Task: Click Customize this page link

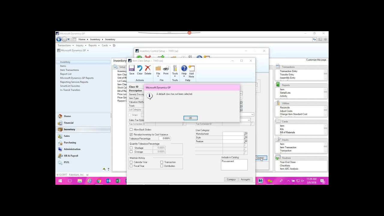Action: (x=316, y=60)
